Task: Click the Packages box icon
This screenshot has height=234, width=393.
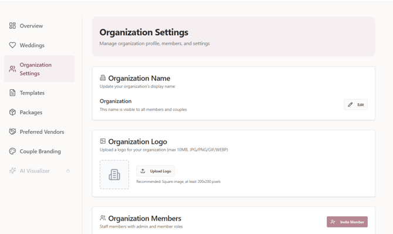Action: point(12,112)
